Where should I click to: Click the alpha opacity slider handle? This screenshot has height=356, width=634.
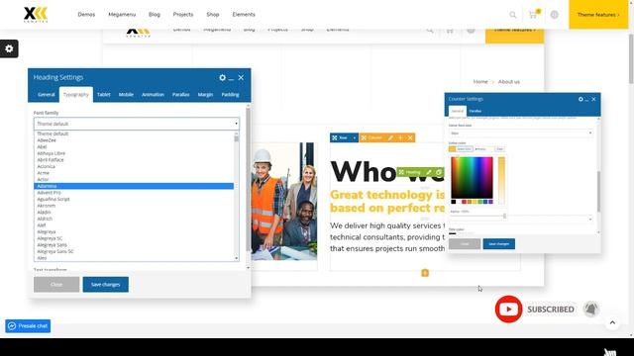click(x=504, y=217)
